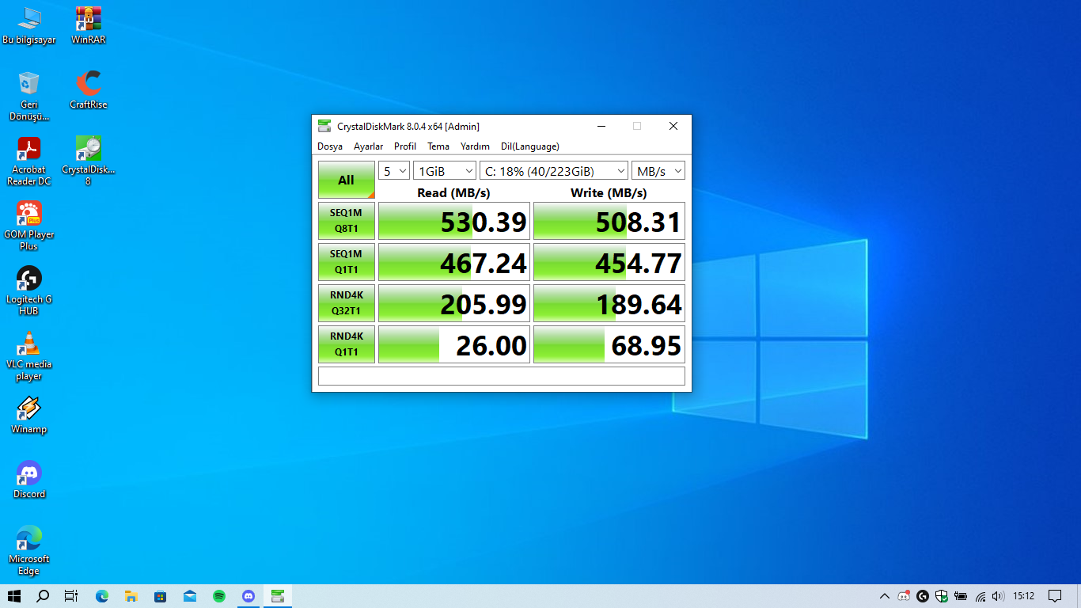The height and width of the screenshot is (608, 1081).
Task: Open Geri Dönüşüm recycle bin icon
Action: click(29, 96)
